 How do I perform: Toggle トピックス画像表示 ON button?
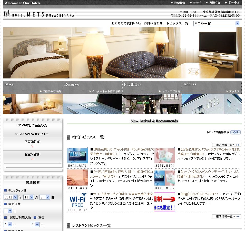pos(236,132)
